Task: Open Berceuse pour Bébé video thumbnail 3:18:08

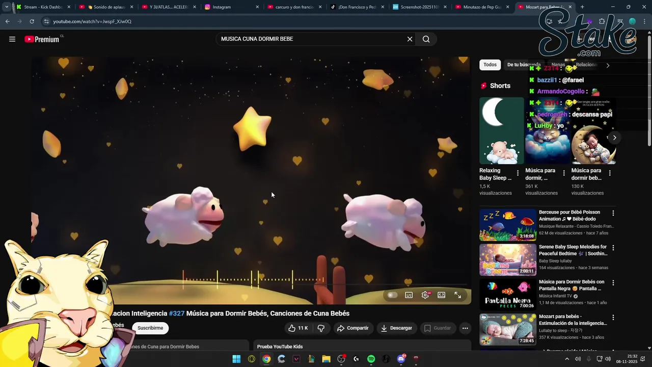Action: point(508,225)
